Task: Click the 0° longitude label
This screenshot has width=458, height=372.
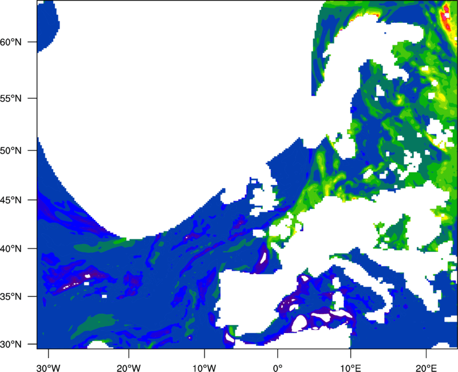Action: [x=278, y=368]
